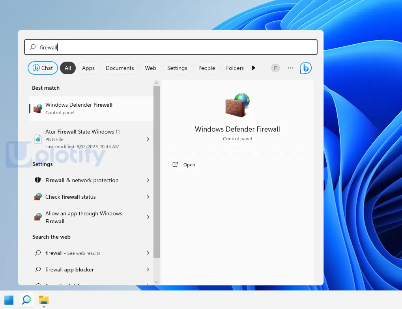Expand the Check firewall status chevron
This screenshot has width=402, height=309.
coord(148,197)
